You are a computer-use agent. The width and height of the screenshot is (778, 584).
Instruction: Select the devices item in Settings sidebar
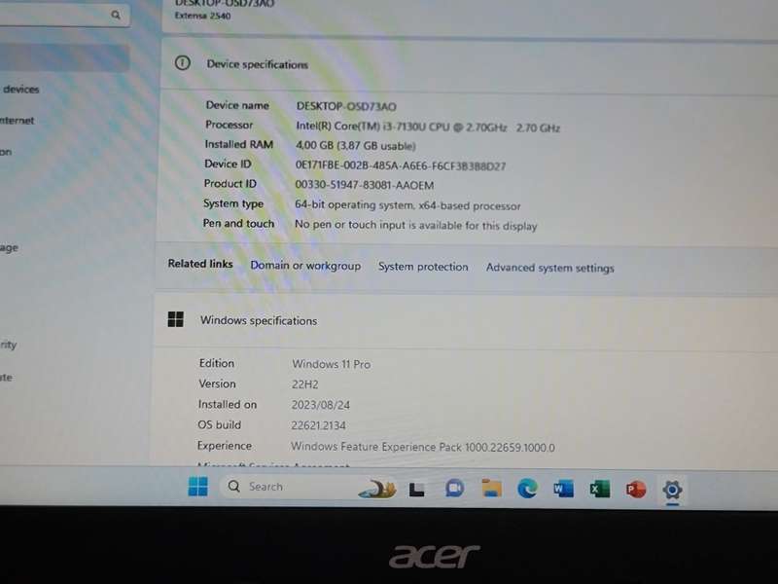20,90
